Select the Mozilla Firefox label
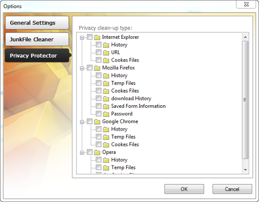Screen dimensions: 259x202 [118, 67]
